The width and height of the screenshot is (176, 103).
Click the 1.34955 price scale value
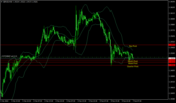pyautogui.click(x=172, y=70)
